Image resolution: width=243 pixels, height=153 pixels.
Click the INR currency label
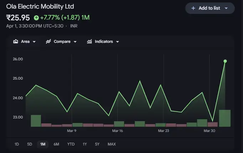coord(74,26)
